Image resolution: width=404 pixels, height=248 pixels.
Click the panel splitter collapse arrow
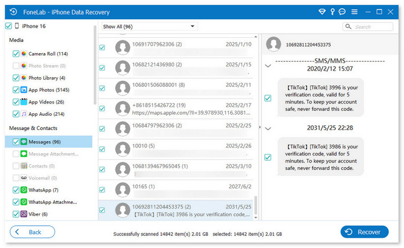(260, 127)
